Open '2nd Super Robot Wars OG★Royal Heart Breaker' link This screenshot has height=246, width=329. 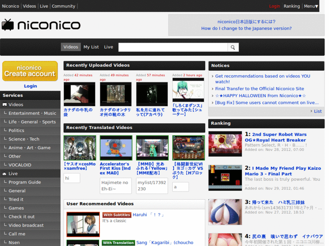click(x=276, y=137)
